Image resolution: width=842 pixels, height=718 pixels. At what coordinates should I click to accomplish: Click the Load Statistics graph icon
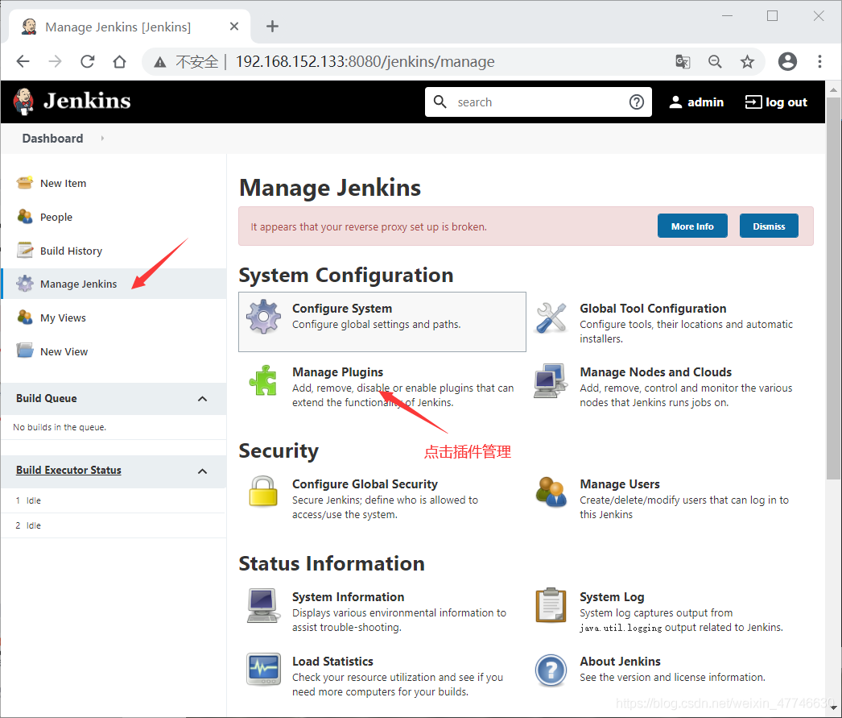[x=263, y=669]
